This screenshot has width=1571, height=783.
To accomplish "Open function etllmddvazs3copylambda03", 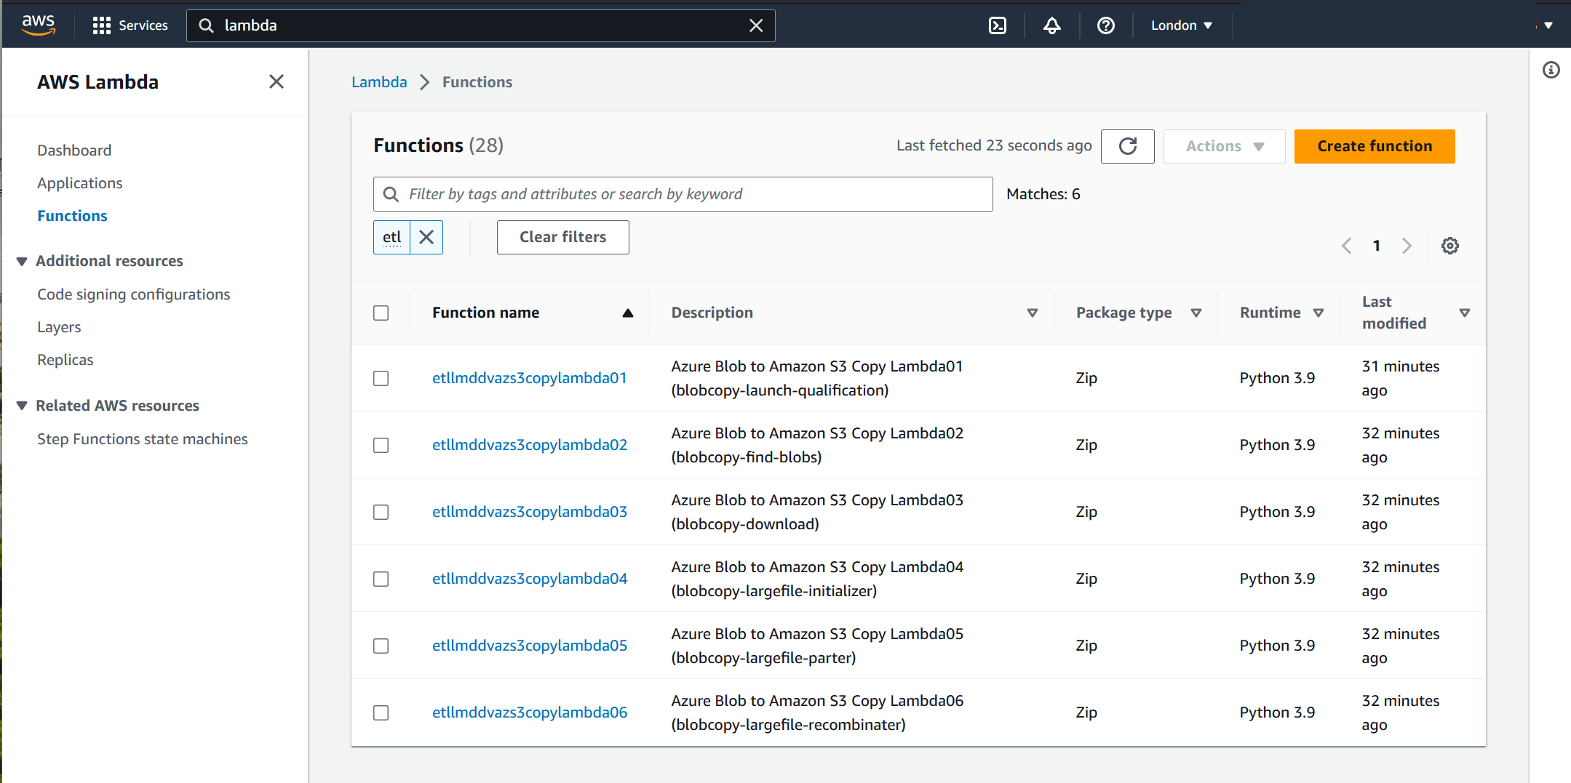I will [x=530, y=511].
